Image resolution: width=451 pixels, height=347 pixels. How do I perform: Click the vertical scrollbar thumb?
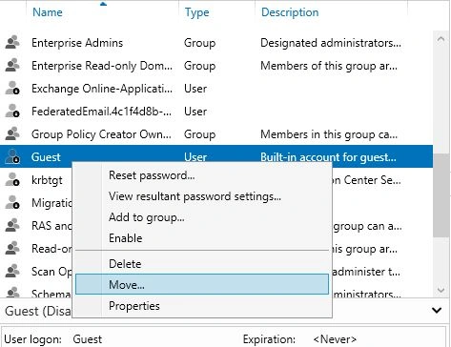441,195
